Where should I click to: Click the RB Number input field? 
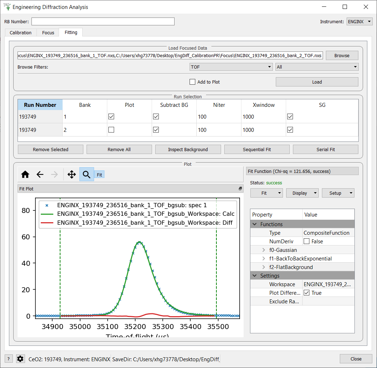point(103,22)
